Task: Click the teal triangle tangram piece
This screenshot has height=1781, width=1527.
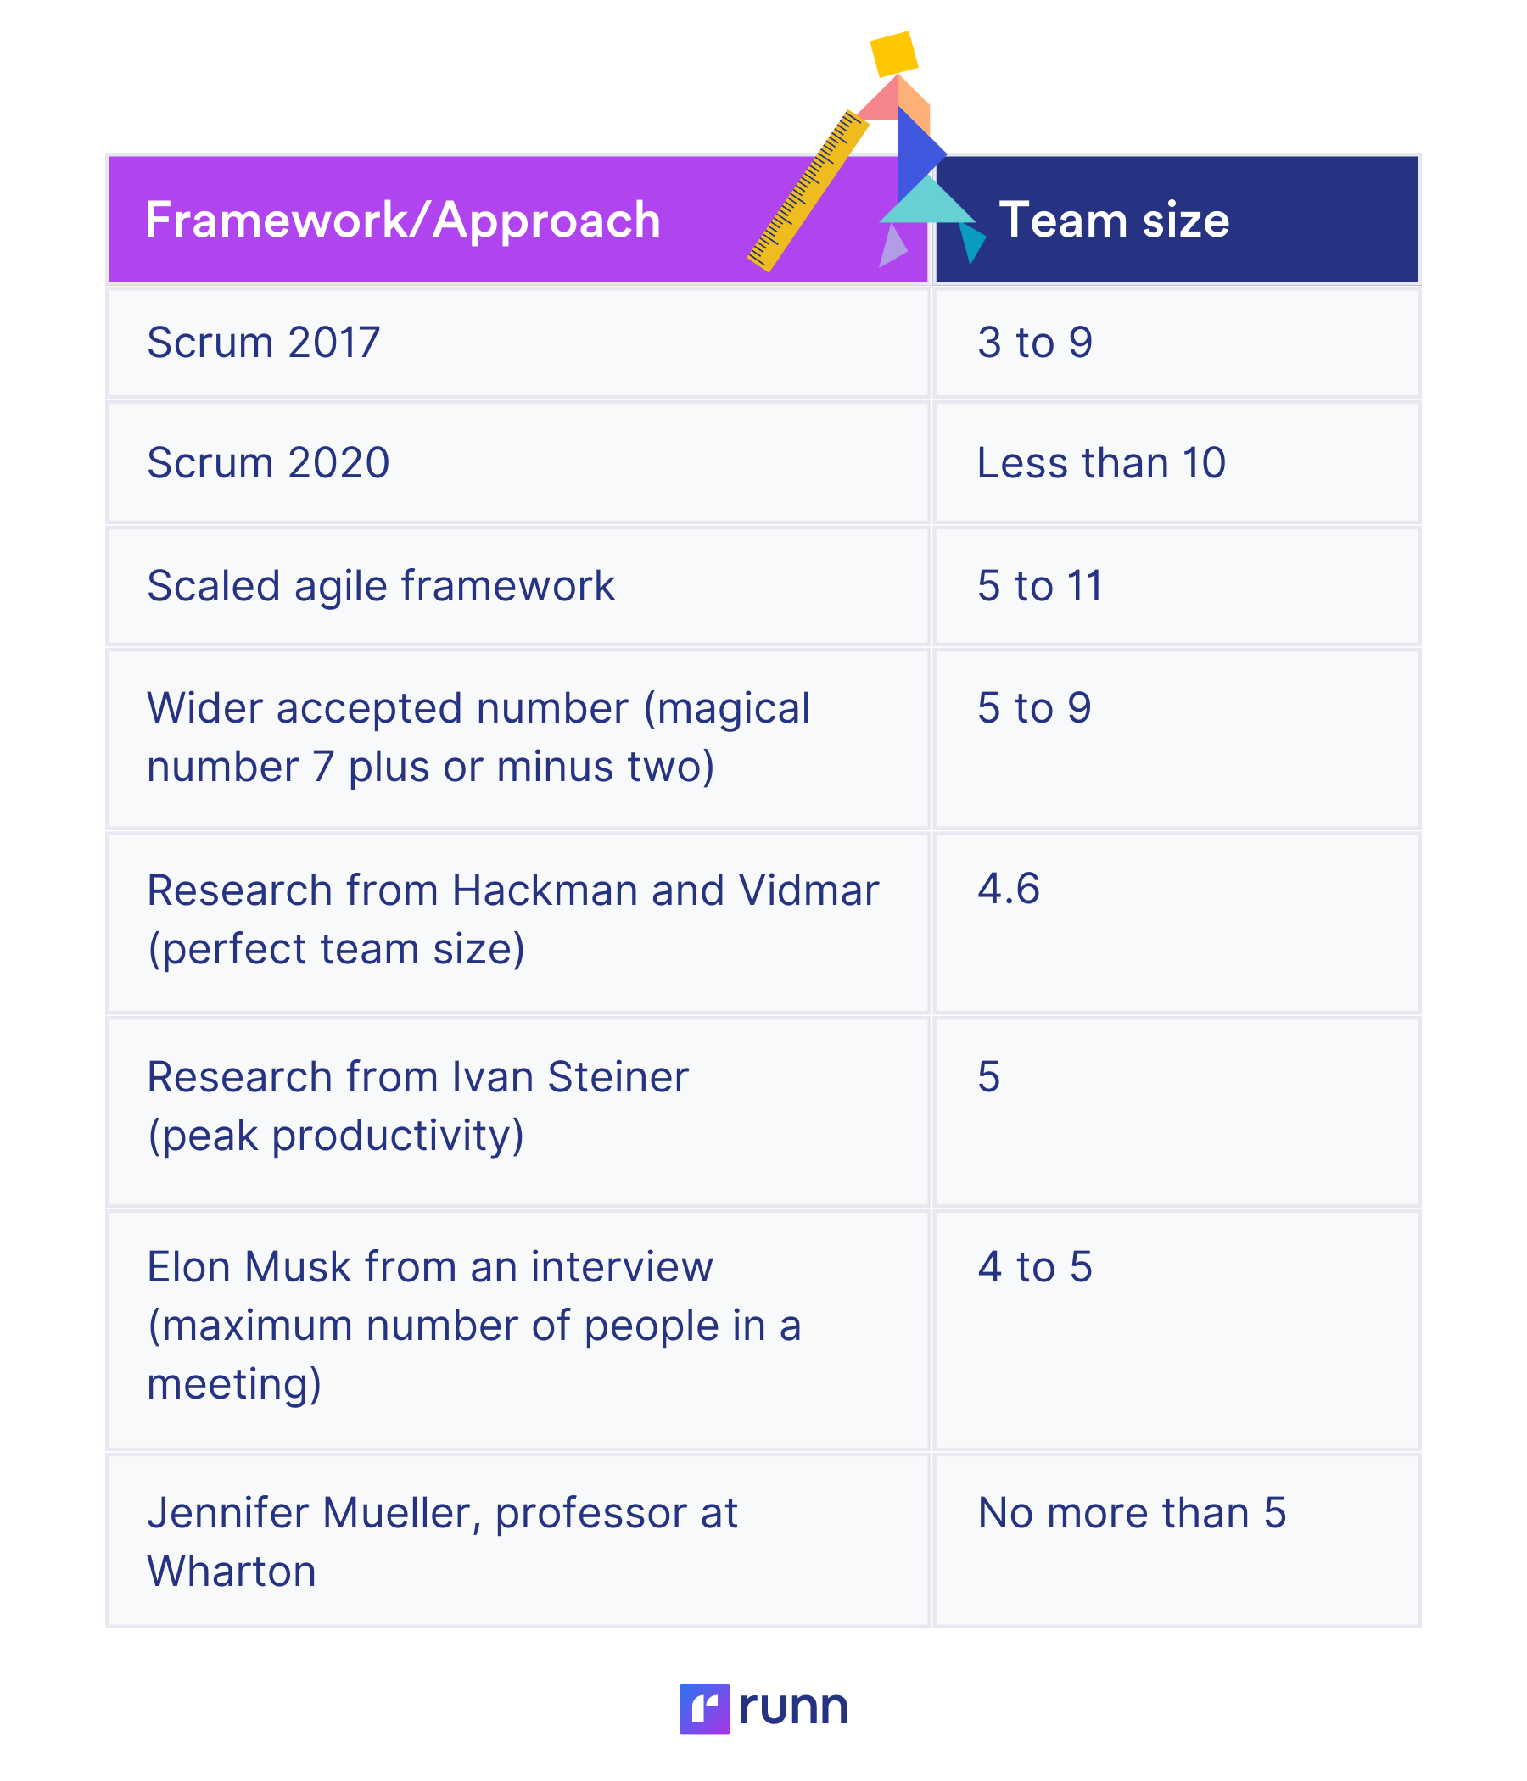Action: [x=927, y=202]
